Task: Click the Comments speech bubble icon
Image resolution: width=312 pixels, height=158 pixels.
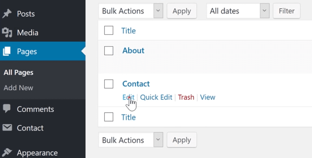Action: pos(7,109)
